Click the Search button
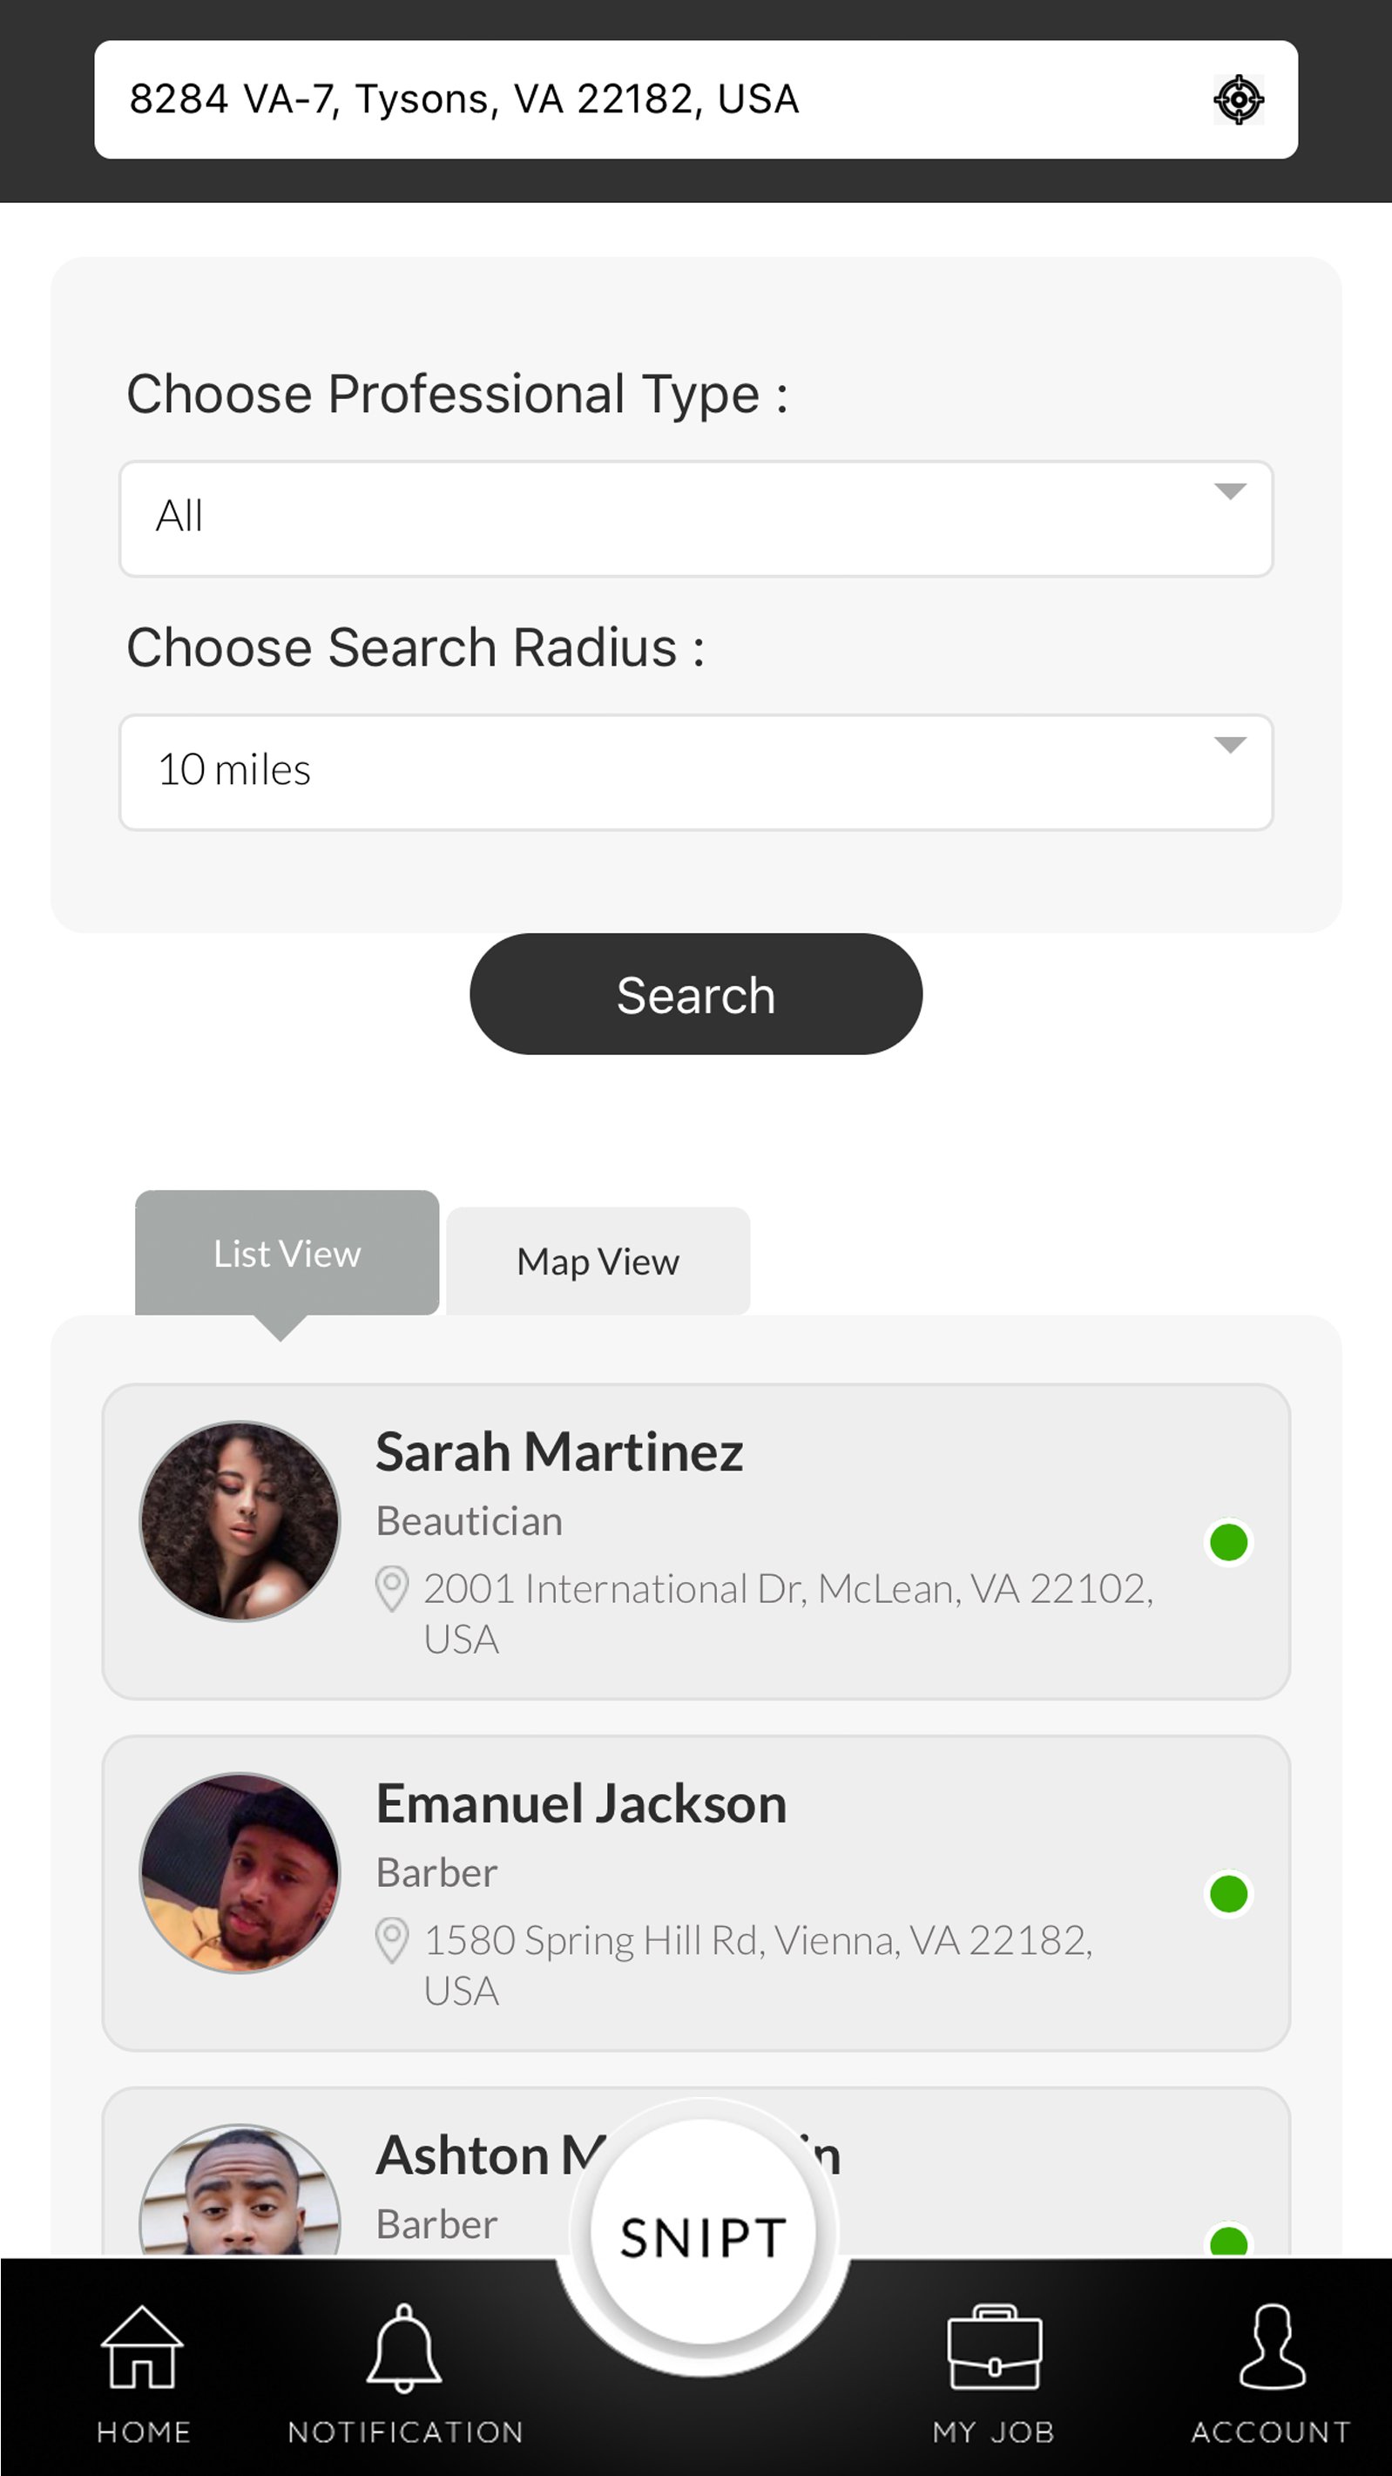 tap(696, 994)
